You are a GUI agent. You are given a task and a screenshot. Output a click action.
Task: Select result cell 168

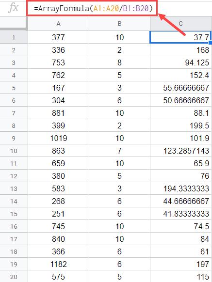pos(180,50)
